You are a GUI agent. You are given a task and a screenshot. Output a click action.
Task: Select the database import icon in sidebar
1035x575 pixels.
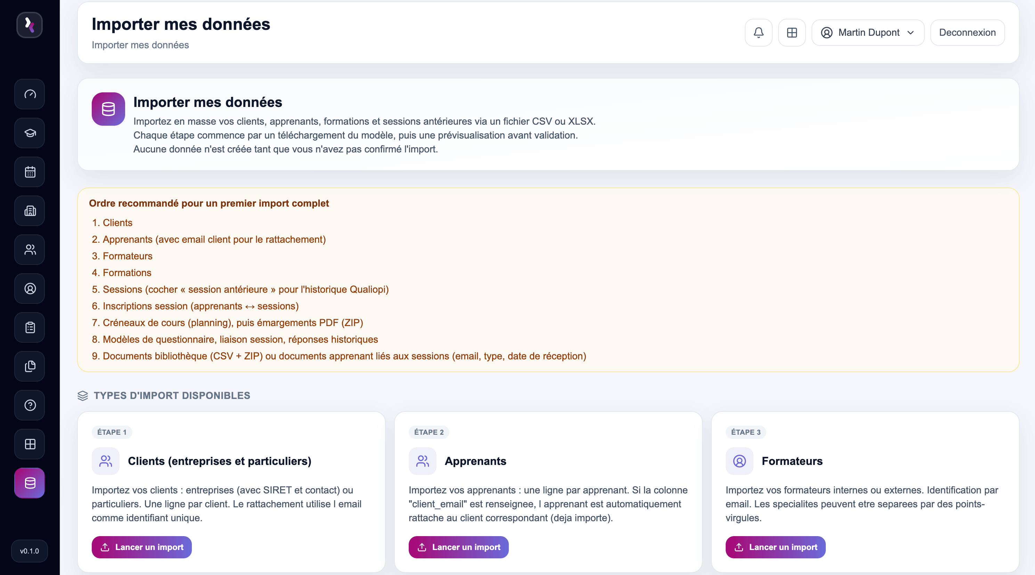coord(30,483)
